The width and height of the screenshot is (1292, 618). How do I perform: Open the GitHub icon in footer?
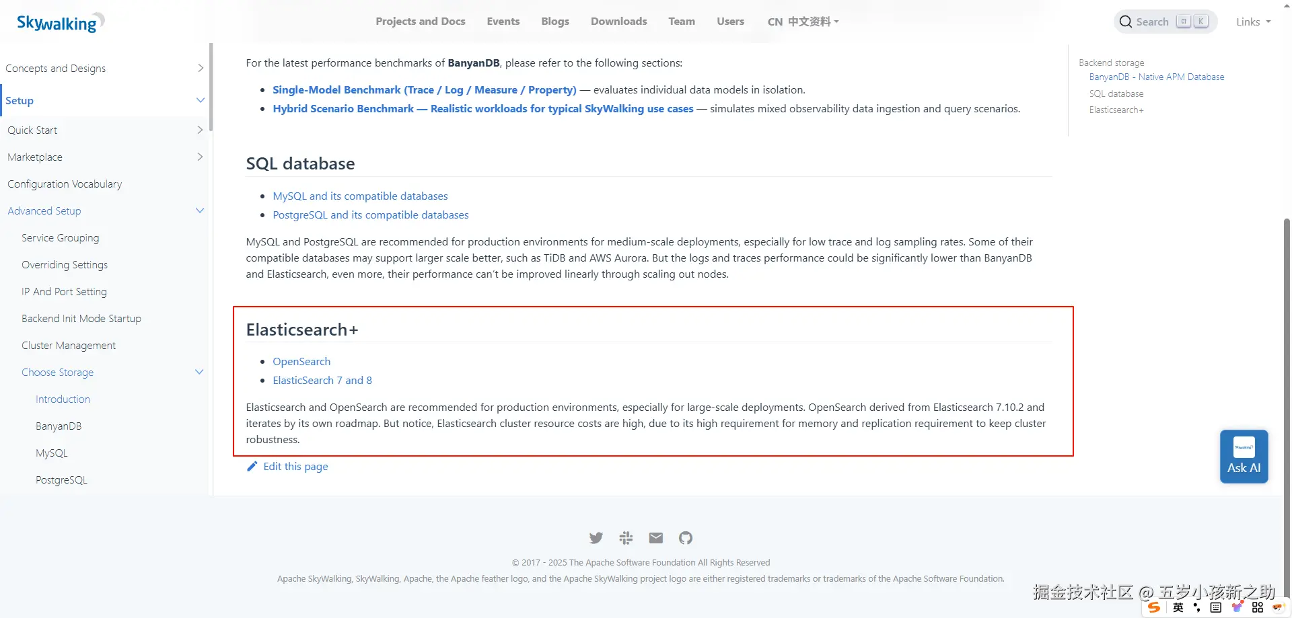tap(685, 538)
